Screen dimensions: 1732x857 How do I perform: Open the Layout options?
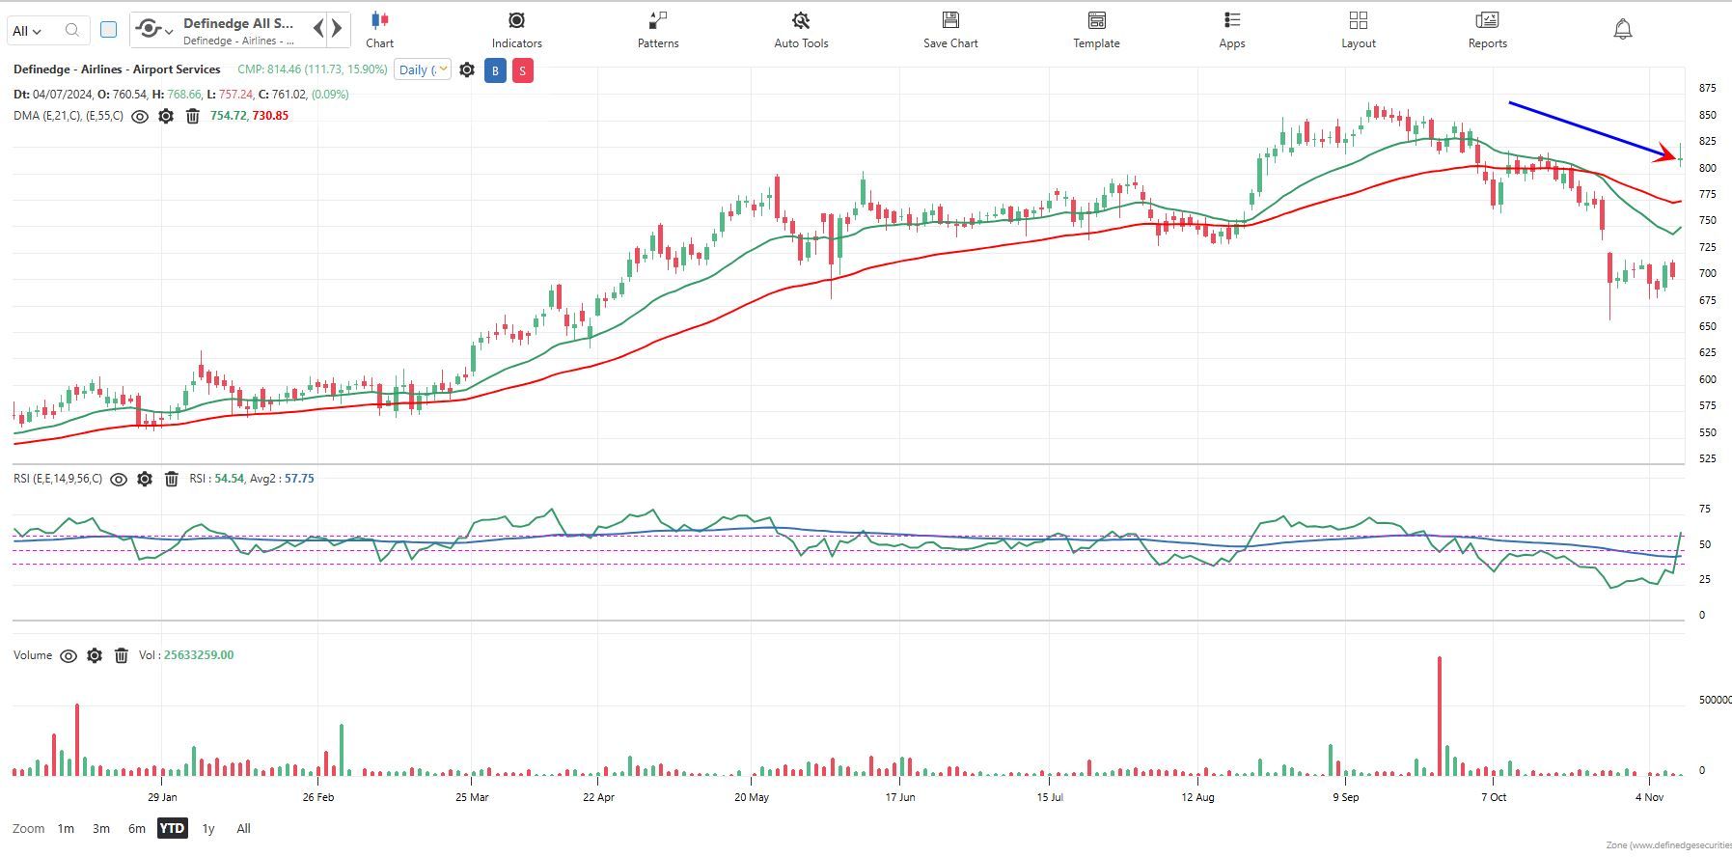[1358, 30]
